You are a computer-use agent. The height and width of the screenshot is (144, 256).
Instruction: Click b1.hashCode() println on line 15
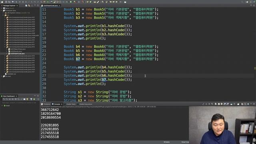[98, 26]
